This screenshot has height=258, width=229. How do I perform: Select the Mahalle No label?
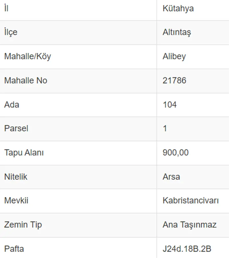pyautogui.click(x=25, y=81)
